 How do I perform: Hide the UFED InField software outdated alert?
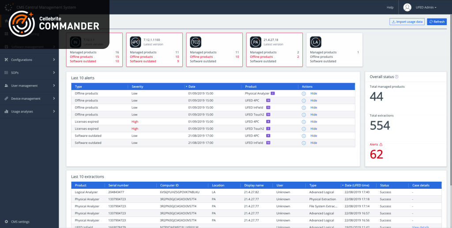coord(314,143)
